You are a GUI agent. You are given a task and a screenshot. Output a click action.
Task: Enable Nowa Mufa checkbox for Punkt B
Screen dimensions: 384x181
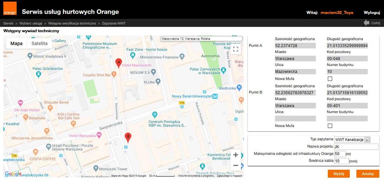[330, 126]
